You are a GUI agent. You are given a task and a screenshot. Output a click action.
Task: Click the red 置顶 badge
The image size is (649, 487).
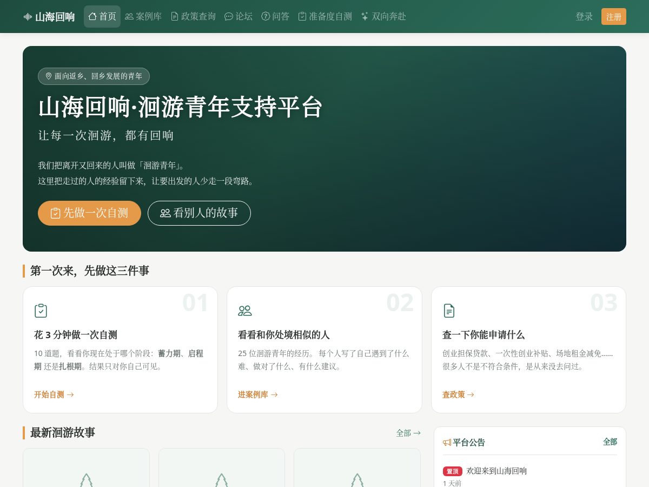click(x=453, y=471)
